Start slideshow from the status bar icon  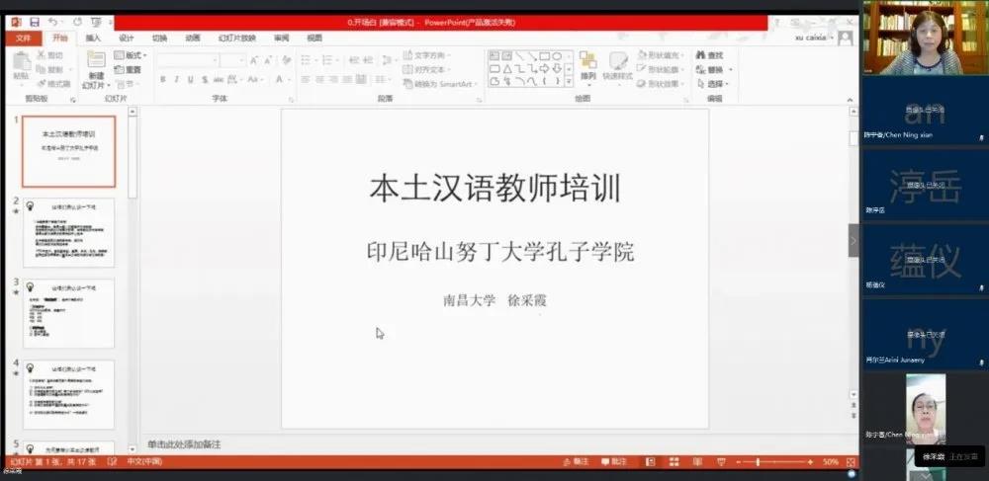click(x=722, y=461)
